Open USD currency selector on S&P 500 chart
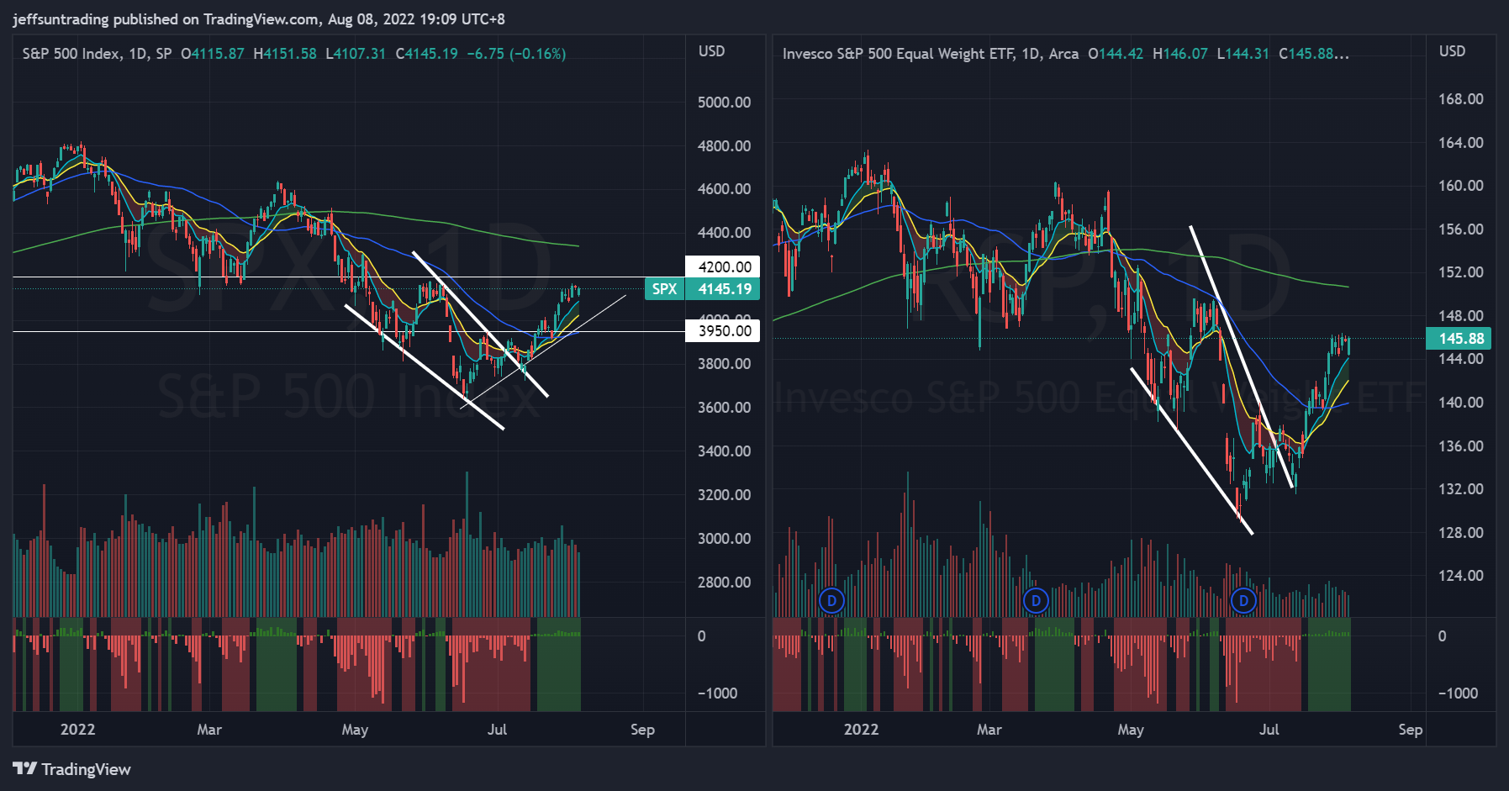This screenshot has width=1509, height=791. tap(711, 51)
